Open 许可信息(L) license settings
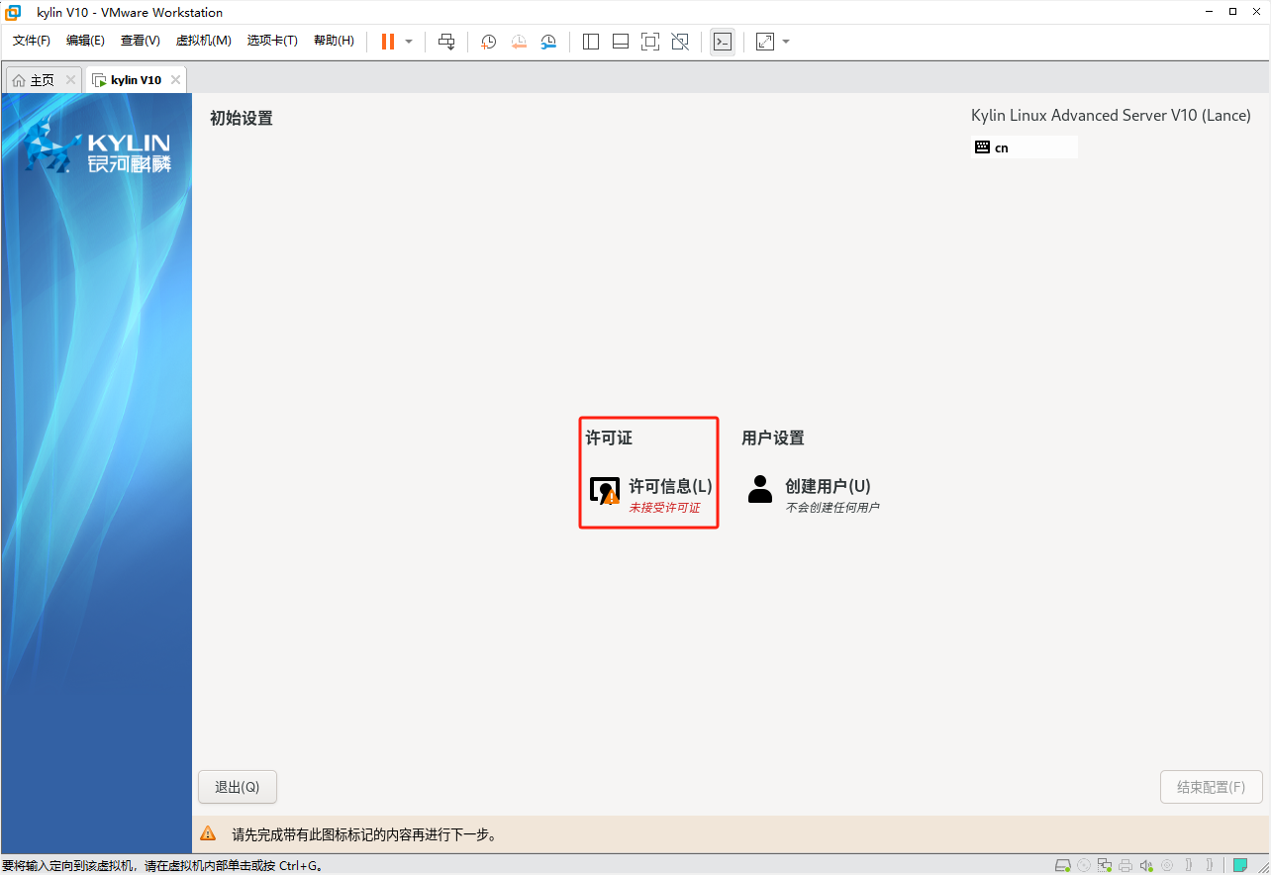The width and height of the screenshot is (1271, 875). [649, 493]
